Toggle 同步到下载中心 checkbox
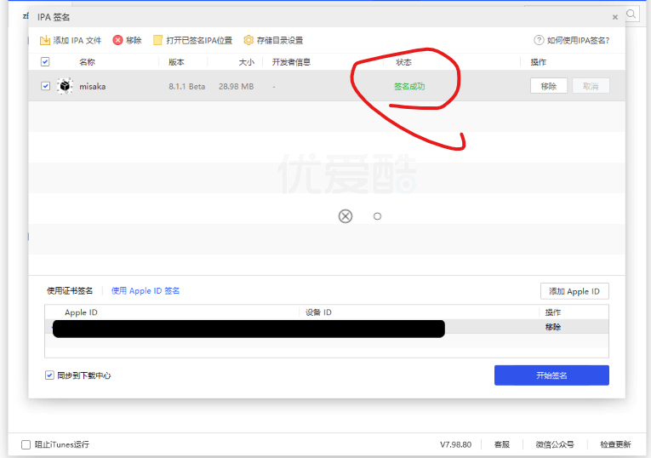The width and height of the screenshot is (651, 458). click(x=49, y=375)
